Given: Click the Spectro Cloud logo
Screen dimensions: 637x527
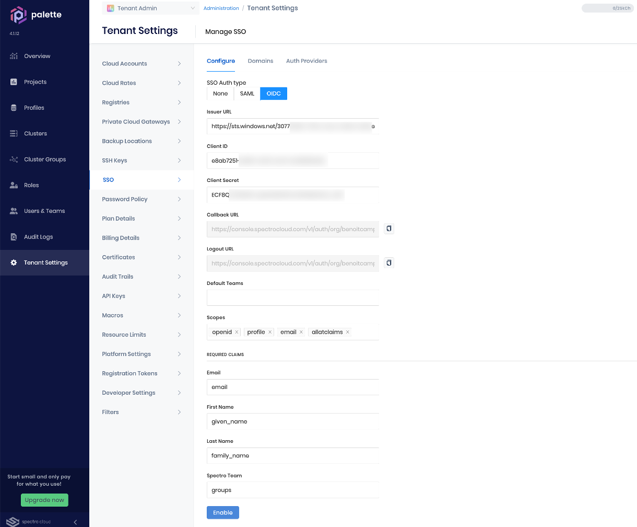Looking at the screenshot, I should coord(29,522).
